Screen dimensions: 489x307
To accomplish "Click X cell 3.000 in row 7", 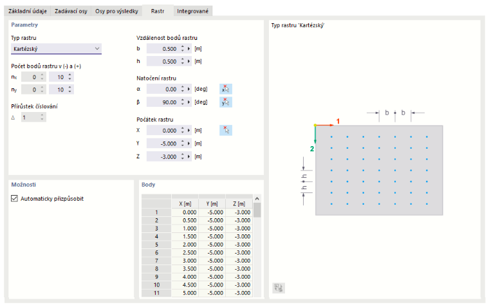I will [x=185, y=261].
